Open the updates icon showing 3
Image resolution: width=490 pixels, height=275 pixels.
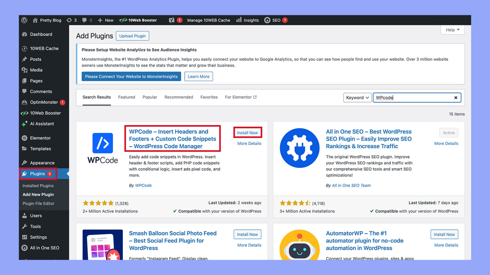69,20
